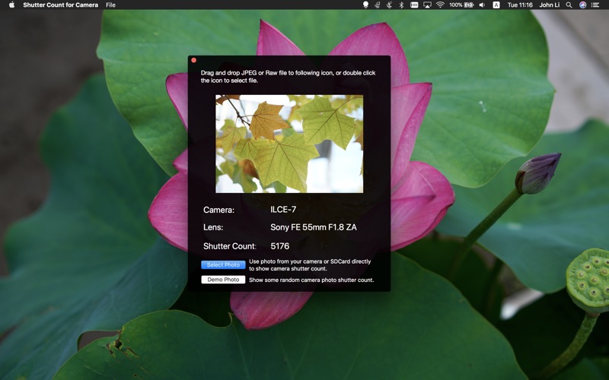Click the Select Photo button
The width and height of the screenshot is (609, 380).
223,264
